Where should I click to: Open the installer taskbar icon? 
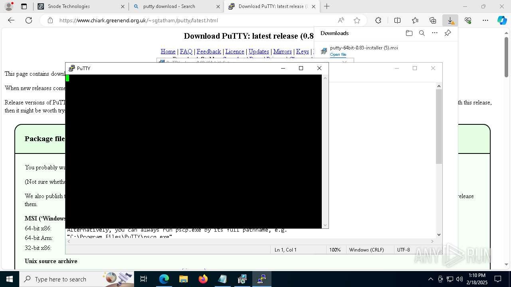pos(242,279)
